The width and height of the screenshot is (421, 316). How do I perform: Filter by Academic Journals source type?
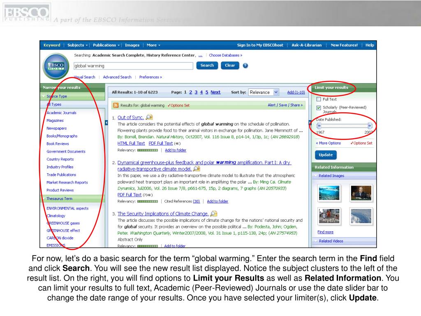[62, 113]
